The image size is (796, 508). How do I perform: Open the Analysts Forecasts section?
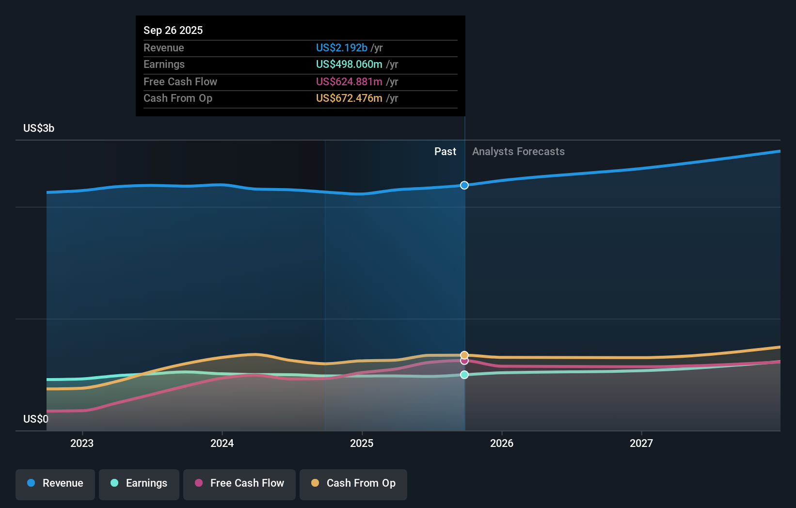point(518,151)
